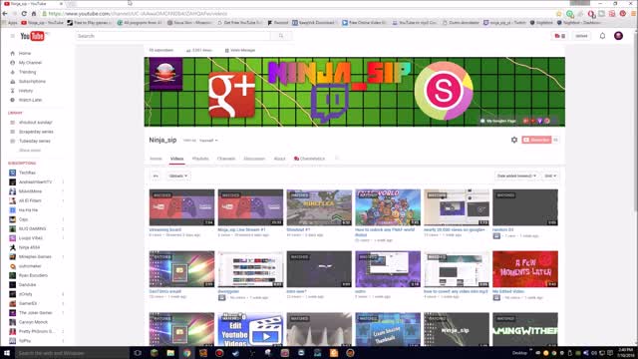The image size is (638, 359).
Task: Open the Carolyn Monck subscription
Action: pyautogui.click(x=33, y=322)
